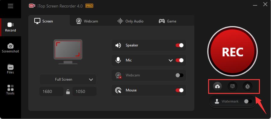Click the cloud upload icon below REC
Screen dimensions: 271x119
[x=217, y=86]
